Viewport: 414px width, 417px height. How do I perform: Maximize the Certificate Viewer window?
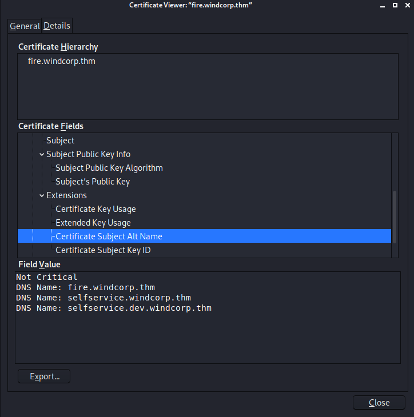(395, 5)
